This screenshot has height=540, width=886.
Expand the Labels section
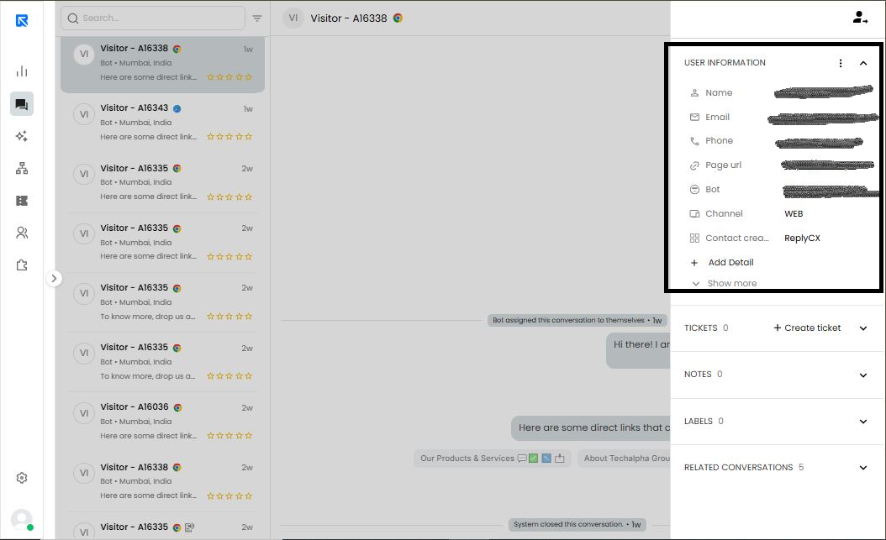pyautogui.click(x=863, y=422)
